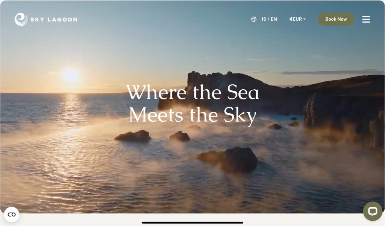
Task: Select the EN language option
Action: click(x=274, y=19)
